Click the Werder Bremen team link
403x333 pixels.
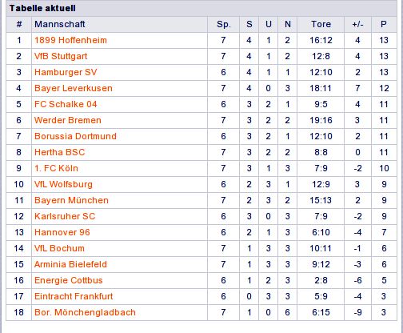click(x=68, y=120)
